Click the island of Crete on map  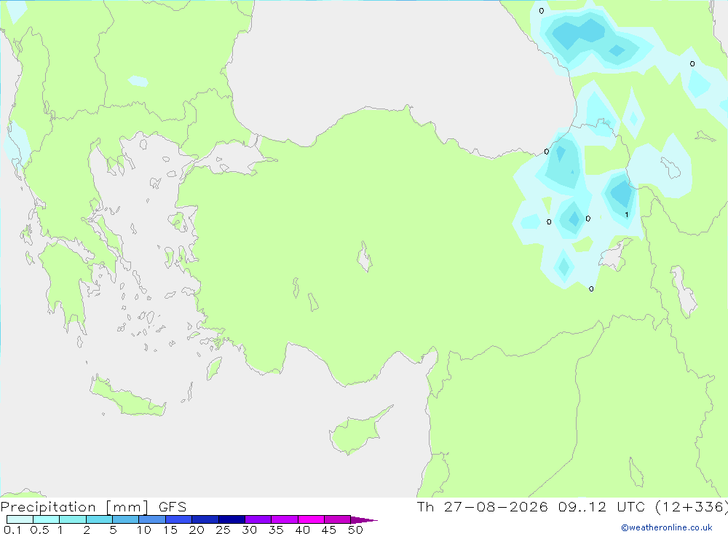coord(127,396)
